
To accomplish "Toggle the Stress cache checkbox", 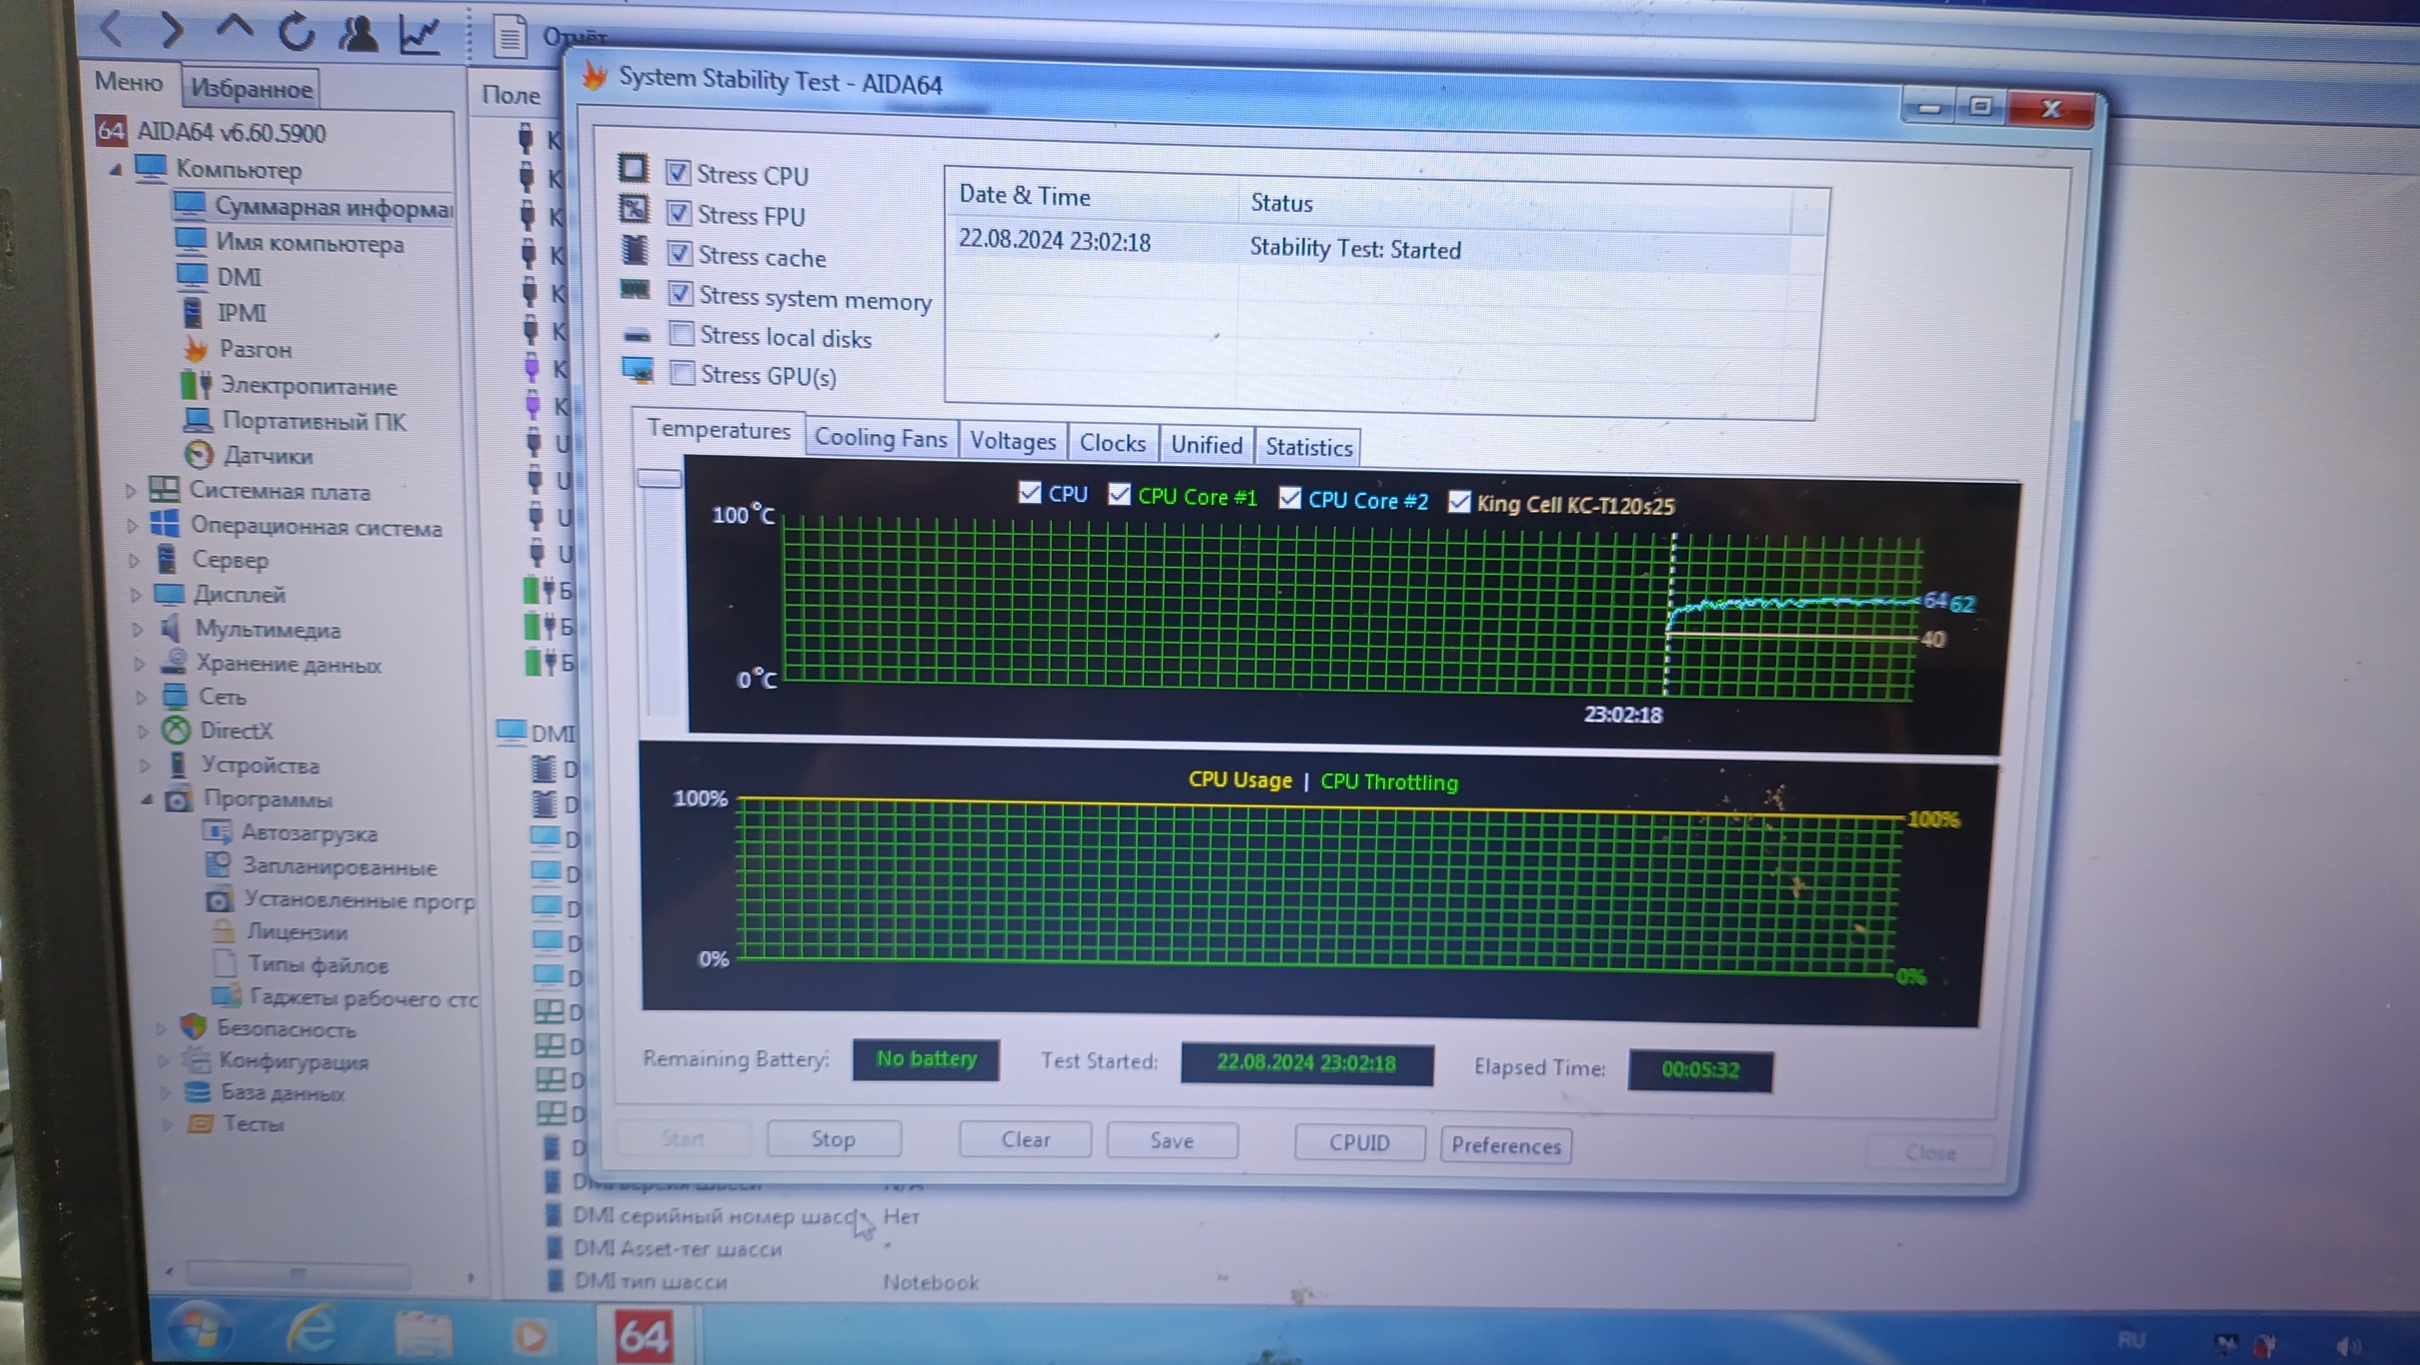I will (x=679, y=254).
